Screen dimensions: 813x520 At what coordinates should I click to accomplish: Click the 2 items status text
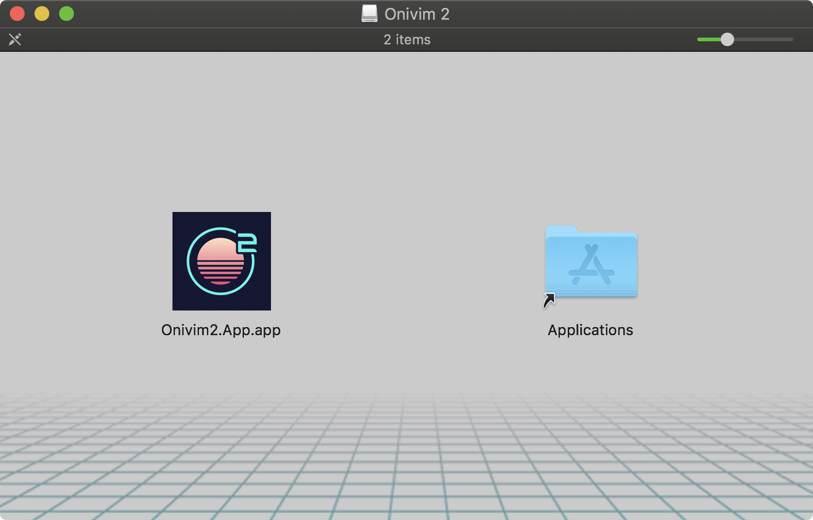pyautogui.click(x=407, y=39)
